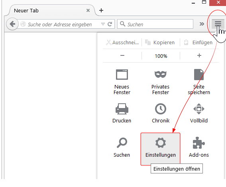
Task: Select the Drucken printer icon
Action: (x=122, y=113)
